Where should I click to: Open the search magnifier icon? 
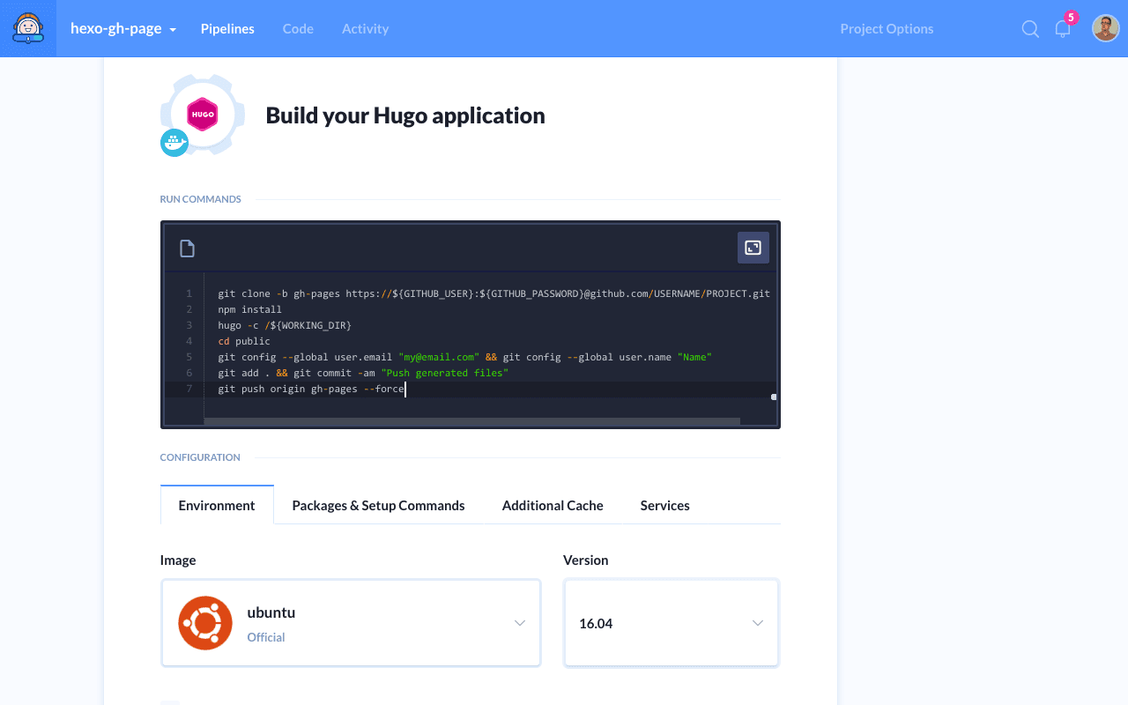click(x=1030, y=29)
